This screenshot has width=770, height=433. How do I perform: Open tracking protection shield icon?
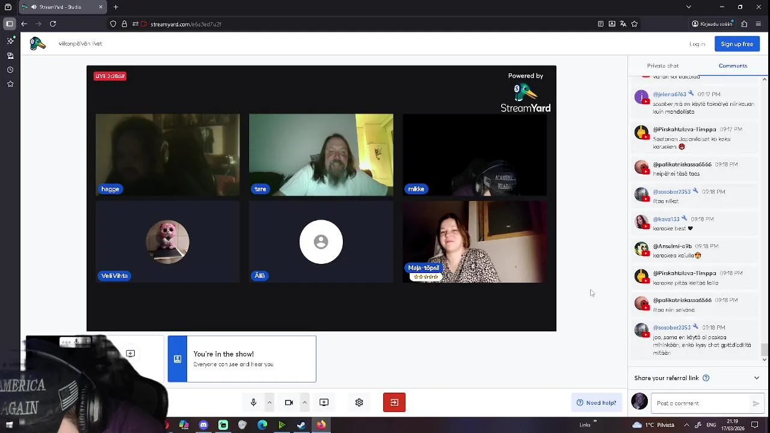(x=113, y=24)
